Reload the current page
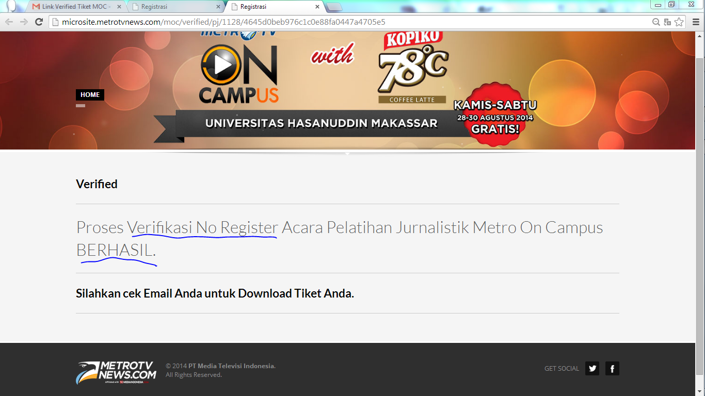The width and height of the screenshot is (705, 396). (x=39, y=22)
